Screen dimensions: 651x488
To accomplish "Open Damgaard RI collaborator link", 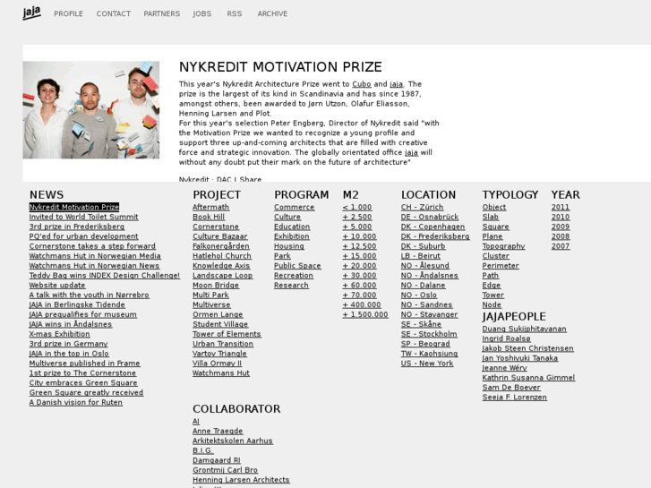I will (x=217, y=460).
